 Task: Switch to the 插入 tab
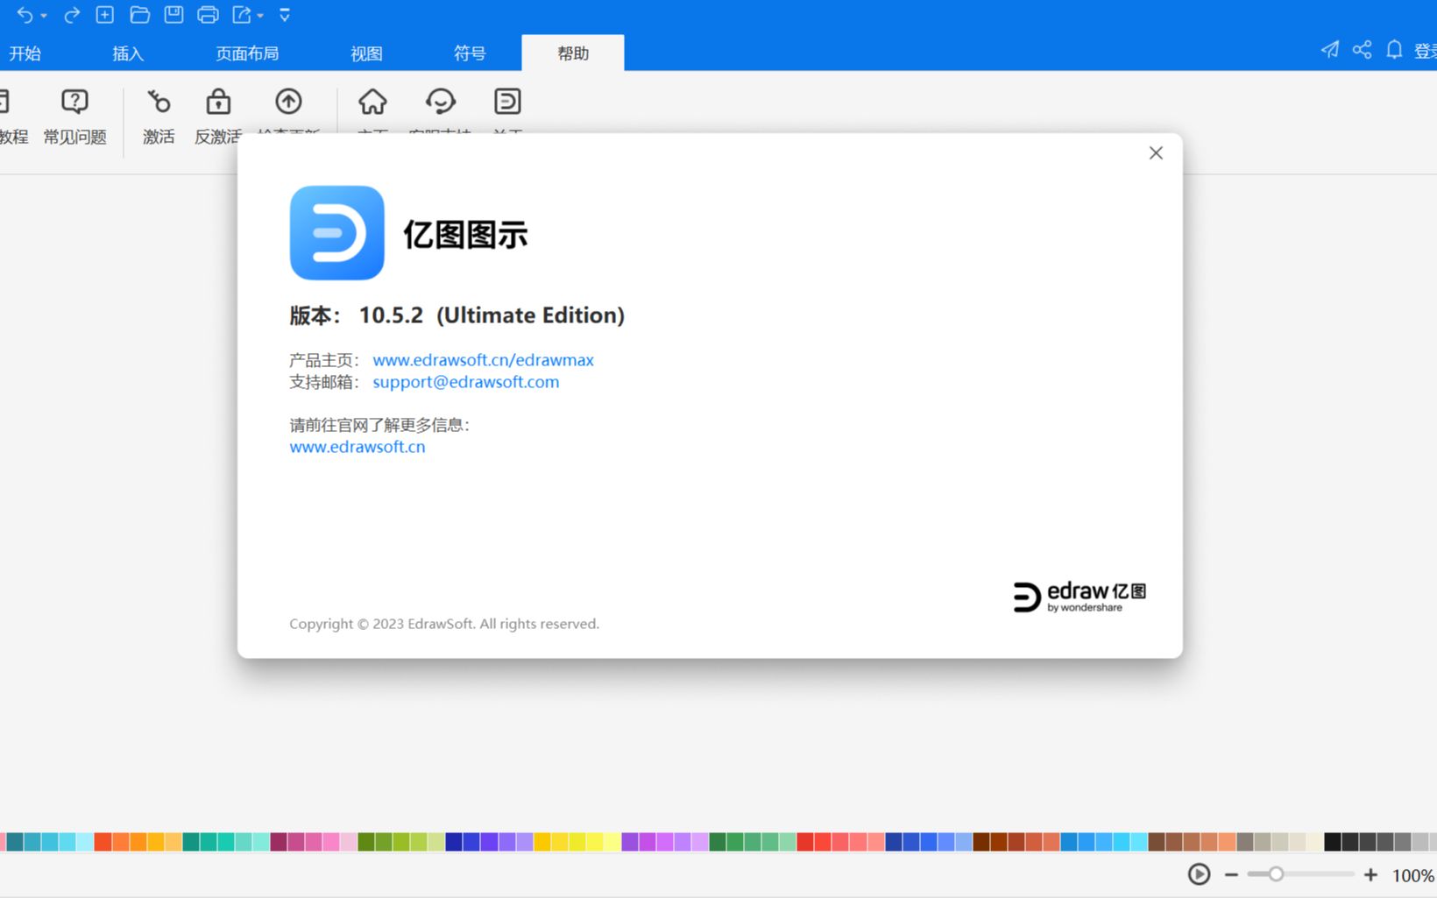coord(128,53)
